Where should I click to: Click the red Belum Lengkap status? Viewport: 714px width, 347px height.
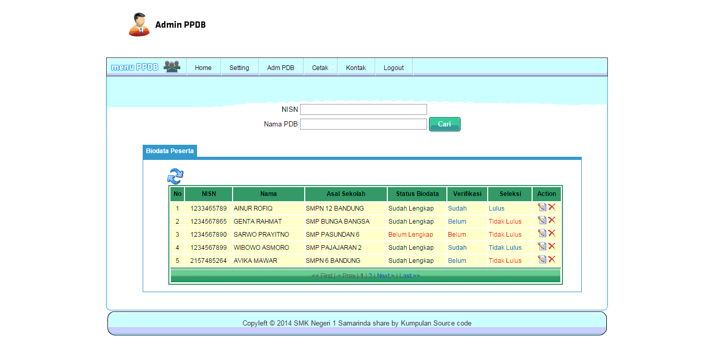[411, 235]
